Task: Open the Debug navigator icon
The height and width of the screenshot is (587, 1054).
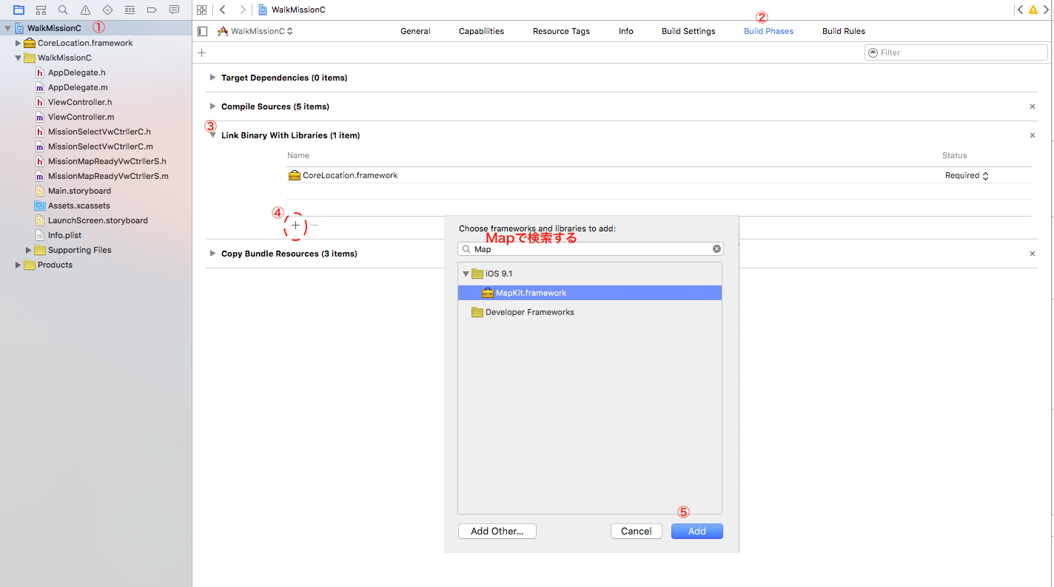Action: pyautogui.click(x=130, y=10)
